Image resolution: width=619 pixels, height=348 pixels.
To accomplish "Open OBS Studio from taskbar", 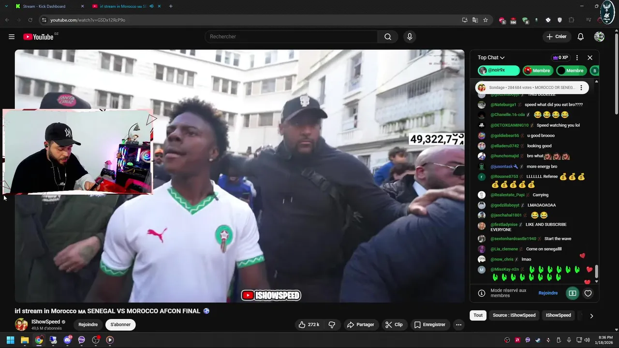I will coord(96,340).
